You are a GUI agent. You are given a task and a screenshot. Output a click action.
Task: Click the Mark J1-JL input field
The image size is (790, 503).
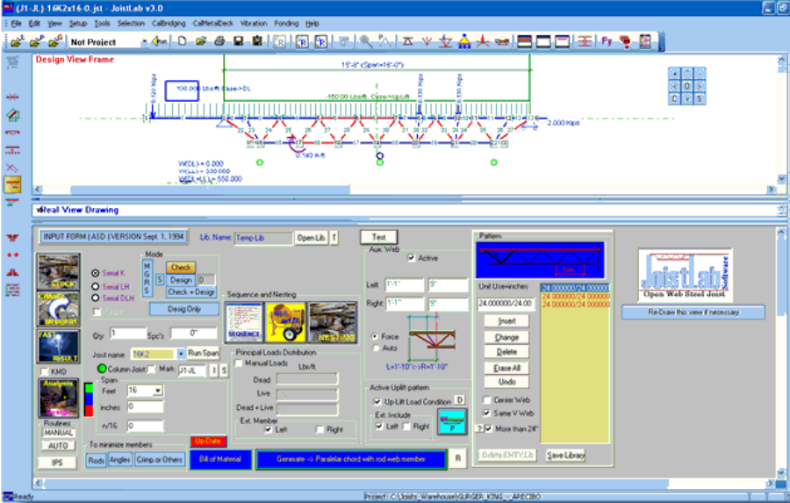click(x=192, y=370)
